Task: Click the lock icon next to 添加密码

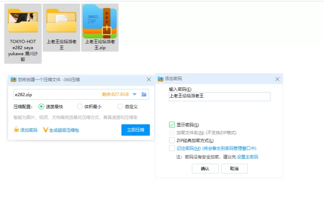Action: pyautogui.click(x=16, y=130)
